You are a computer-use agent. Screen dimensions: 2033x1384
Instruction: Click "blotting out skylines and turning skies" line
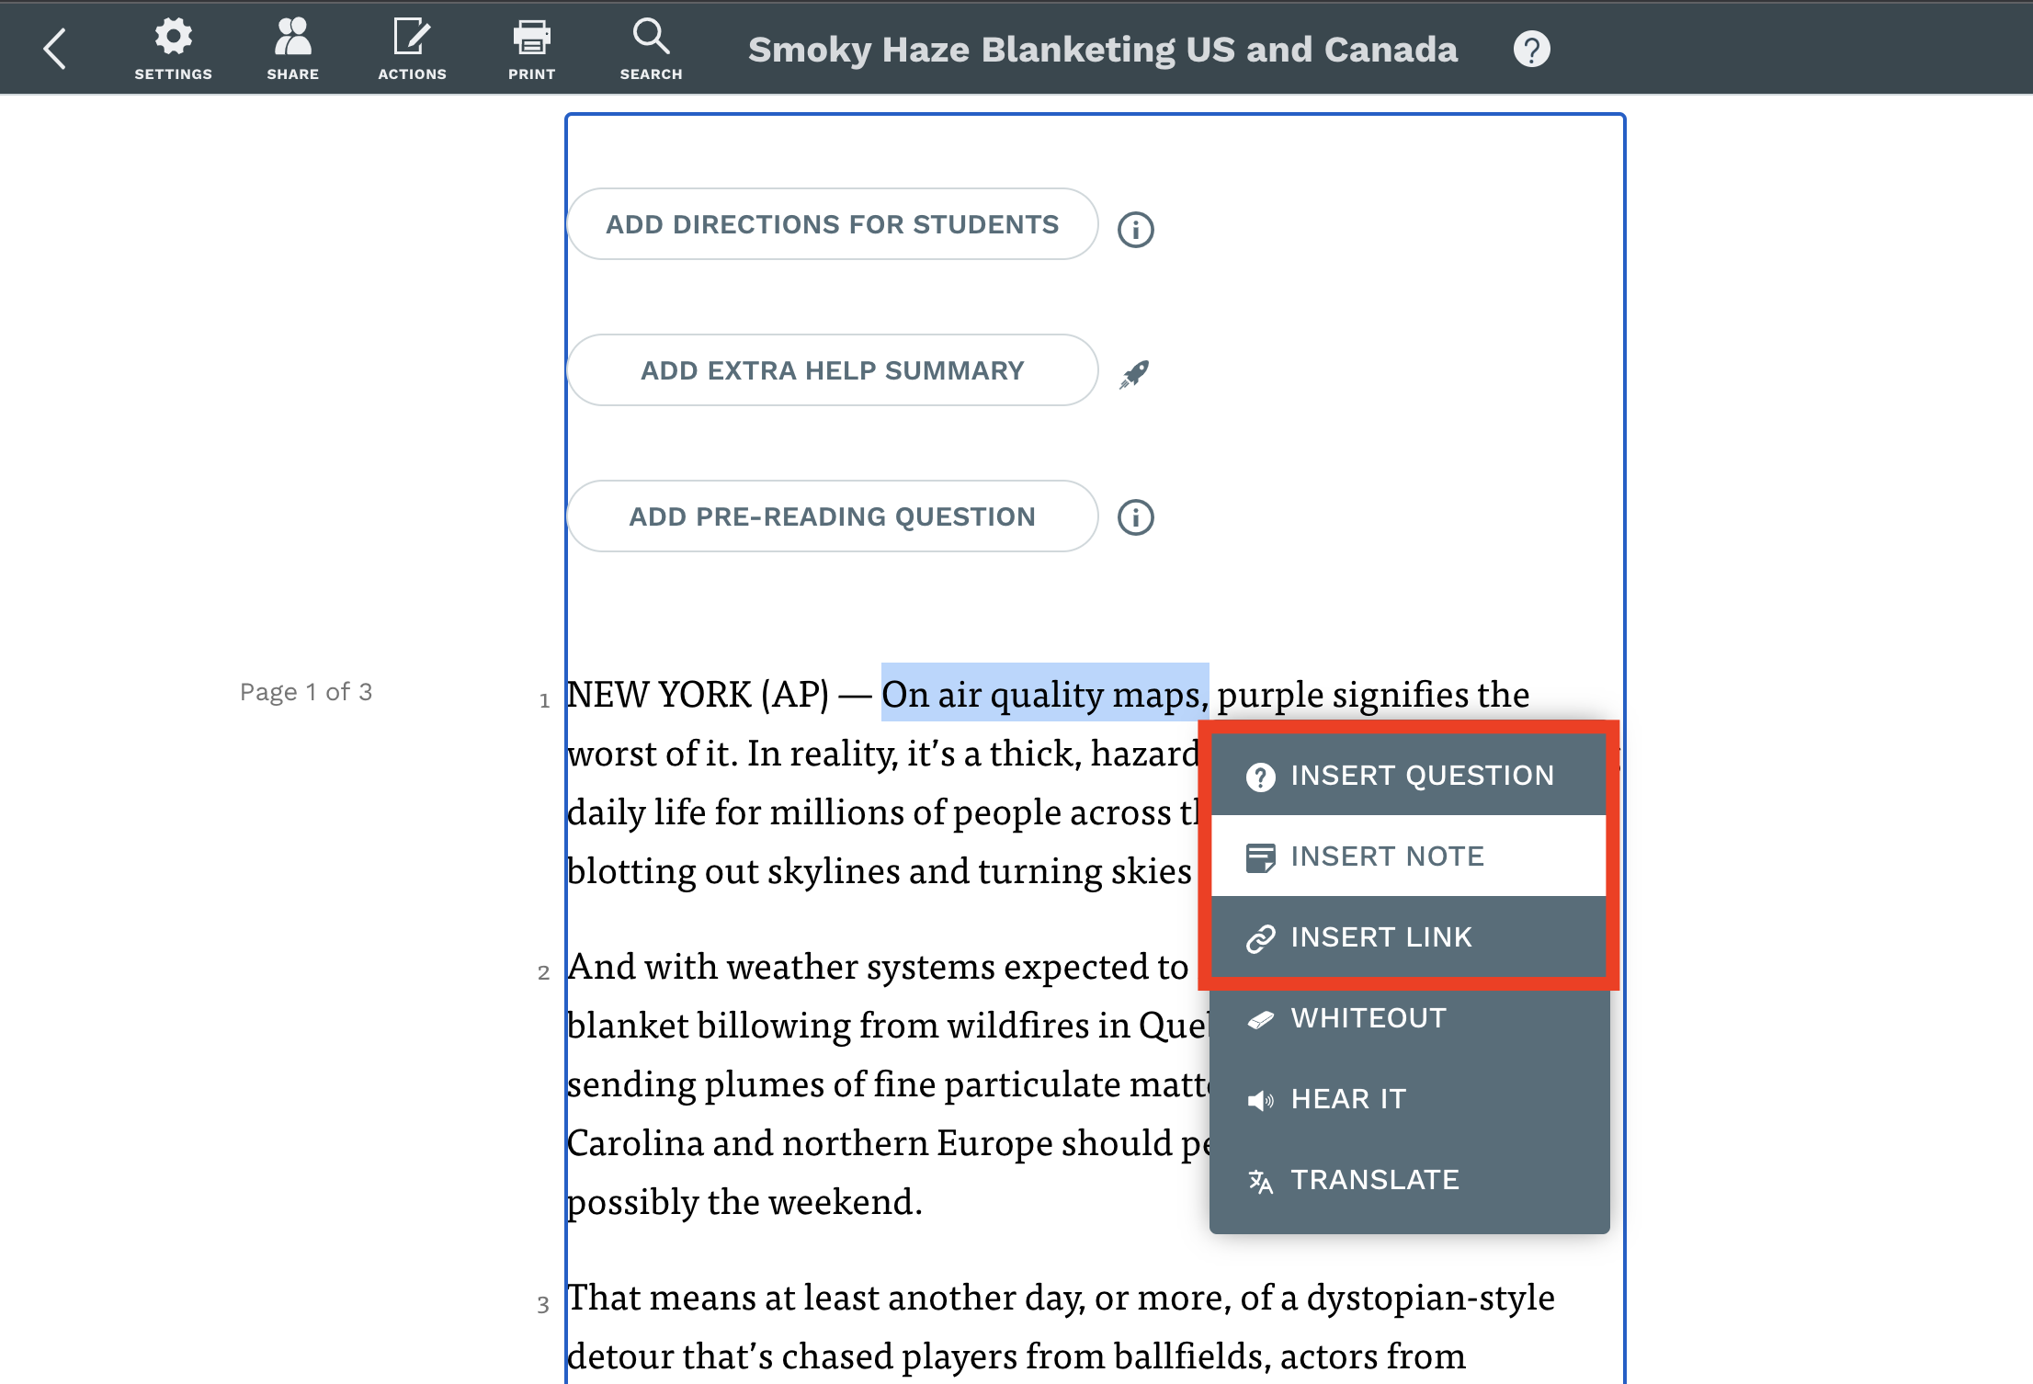pyautogui.click(x=880, y=870)
